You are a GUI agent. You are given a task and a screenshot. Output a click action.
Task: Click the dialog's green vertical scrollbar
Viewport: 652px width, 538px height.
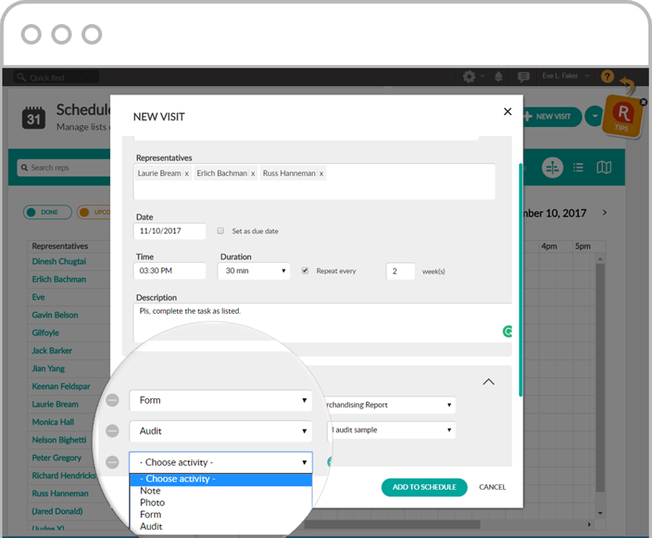pyautogui.click(x=521, y=280)
